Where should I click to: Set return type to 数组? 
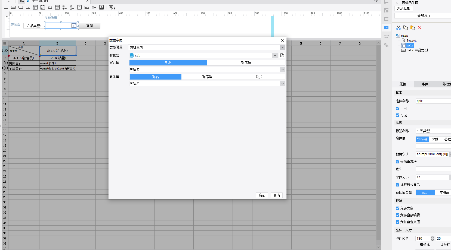pyautogui.click(x=425, y=192)
